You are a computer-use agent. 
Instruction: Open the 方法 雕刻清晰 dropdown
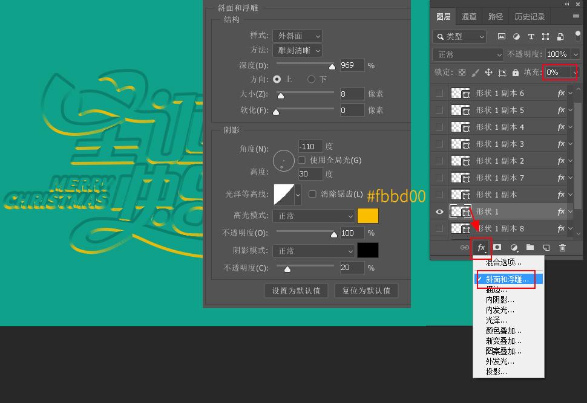click(297, 51)
